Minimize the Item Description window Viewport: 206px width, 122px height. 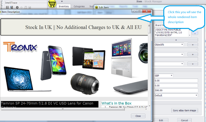135,11
